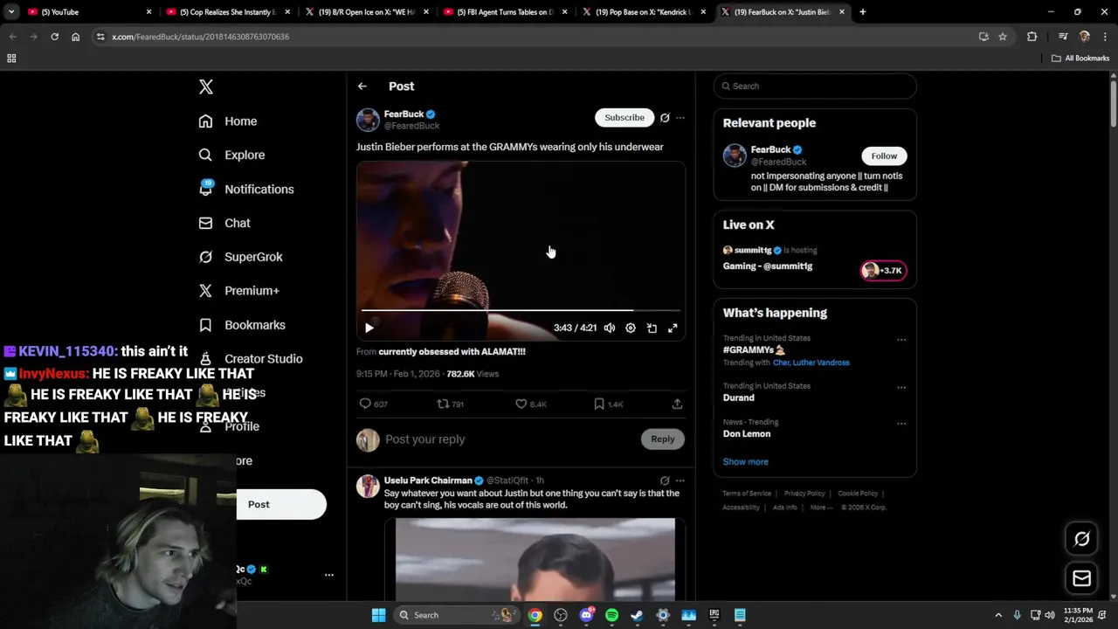Open the #GRAMMYs trend options menu
Screen dimensions: 1118x629
point(901,340)
